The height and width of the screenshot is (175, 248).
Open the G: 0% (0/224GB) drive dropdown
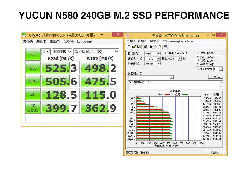click(96, 52)
